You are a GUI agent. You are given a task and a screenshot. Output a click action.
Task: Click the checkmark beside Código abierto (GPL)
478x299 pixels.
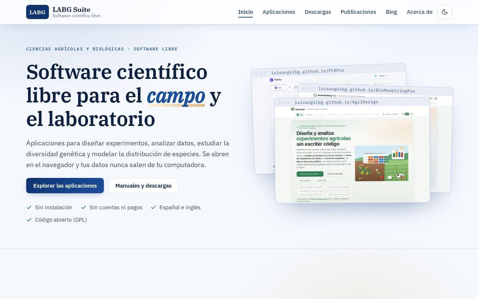click(x=29, y=220)
